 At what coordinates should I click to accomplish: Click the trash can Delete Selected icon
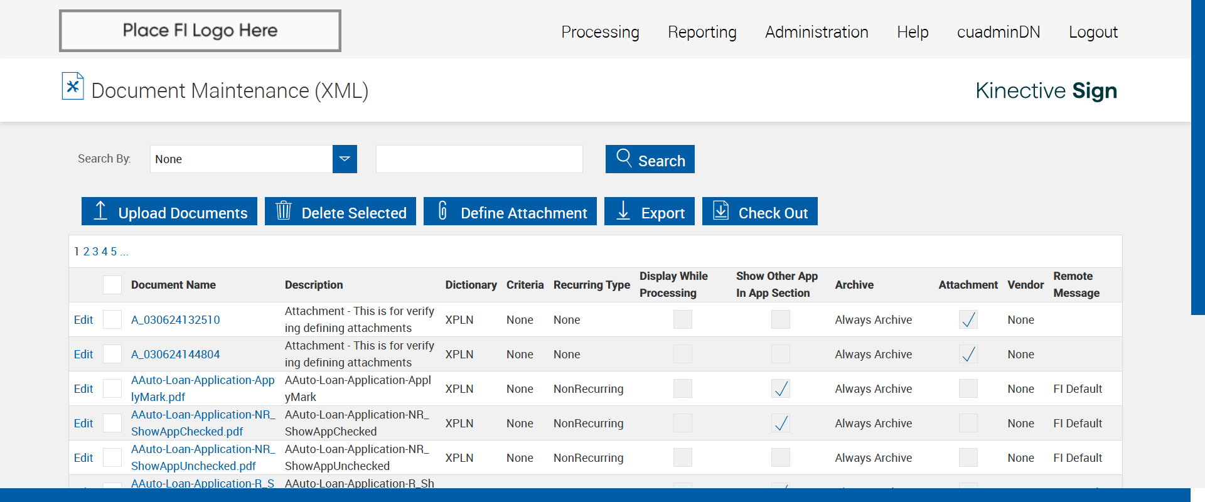point(284,211)
